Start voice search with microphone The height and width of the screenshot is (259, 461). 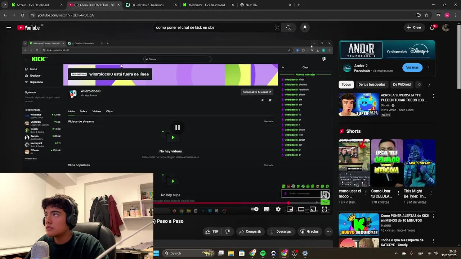[305, 28]
